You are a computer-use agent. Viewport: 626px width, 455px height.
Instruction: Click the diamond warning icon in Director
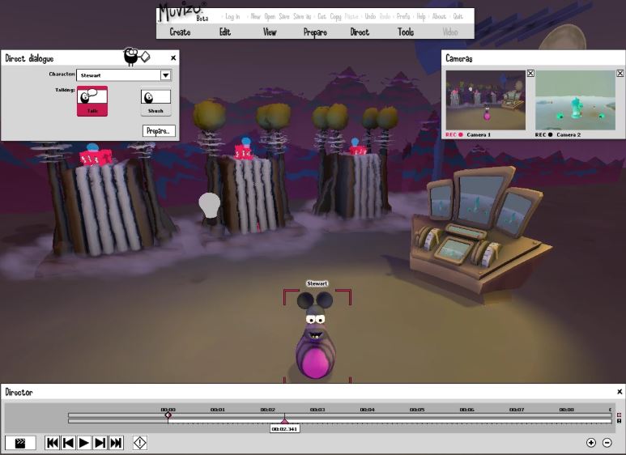coord(140,443)
